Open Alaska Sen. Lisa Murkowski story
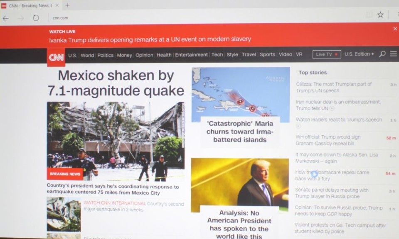Image resolution: width=399 pixels, height=239 pixels. [337, 158]
